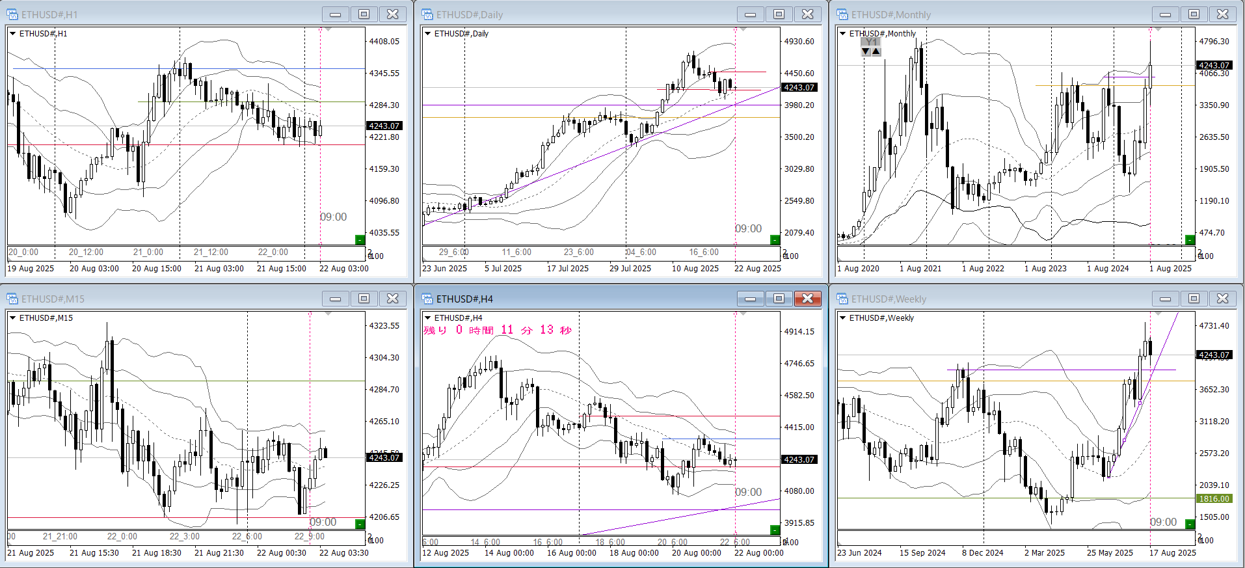
Task: Select the green 1816.00 price level label
Action: click(x=1214, y=499)
